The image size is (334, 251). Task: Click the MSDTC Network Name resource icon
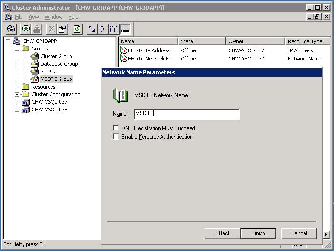tap(123, 59)
